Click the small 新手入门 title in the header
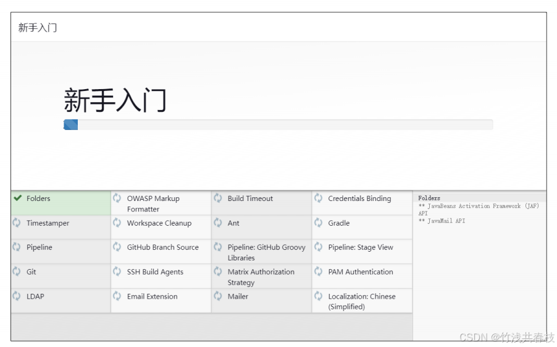Image resolution: width=557 pixels, height=347 pixels. 37,27
